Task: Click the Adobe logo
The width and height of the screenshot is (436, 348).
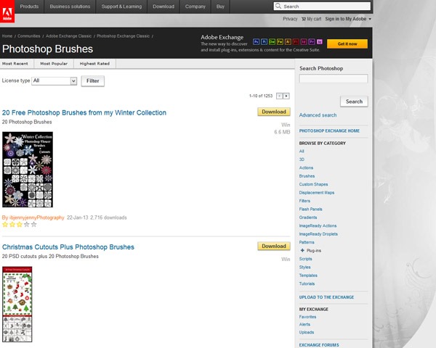Action: pyautogui.click(x=7, y=12)
